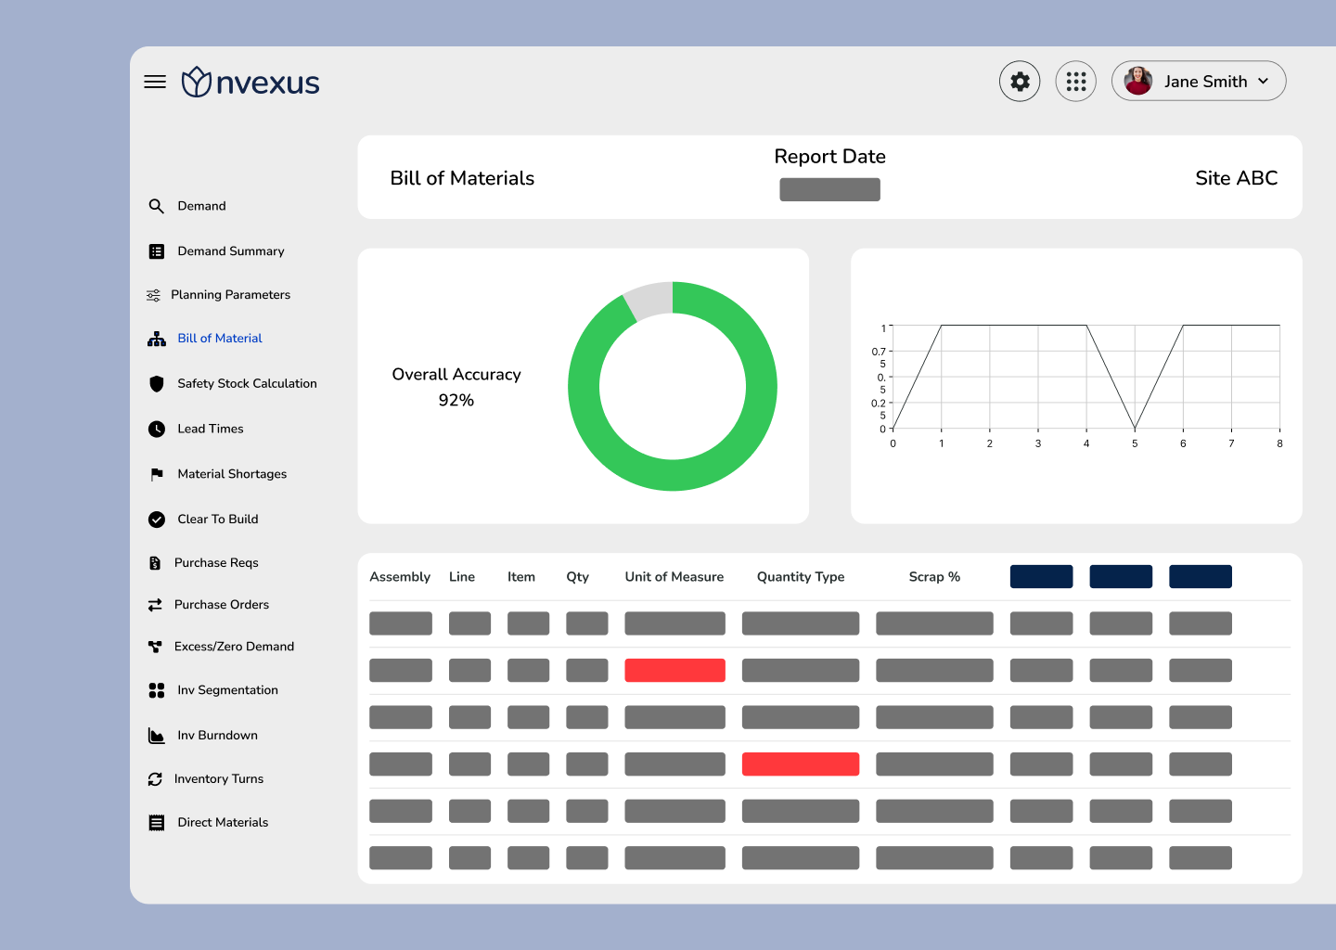1336x950 pixels.
Task: Click the red Unit of Measure cell
Action: coord(674,670)
